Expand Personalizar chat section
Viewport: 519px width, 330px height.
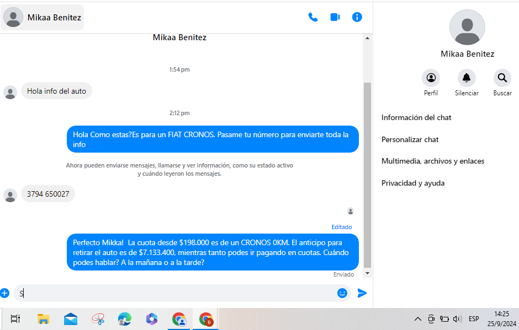[x=410, y=139]
